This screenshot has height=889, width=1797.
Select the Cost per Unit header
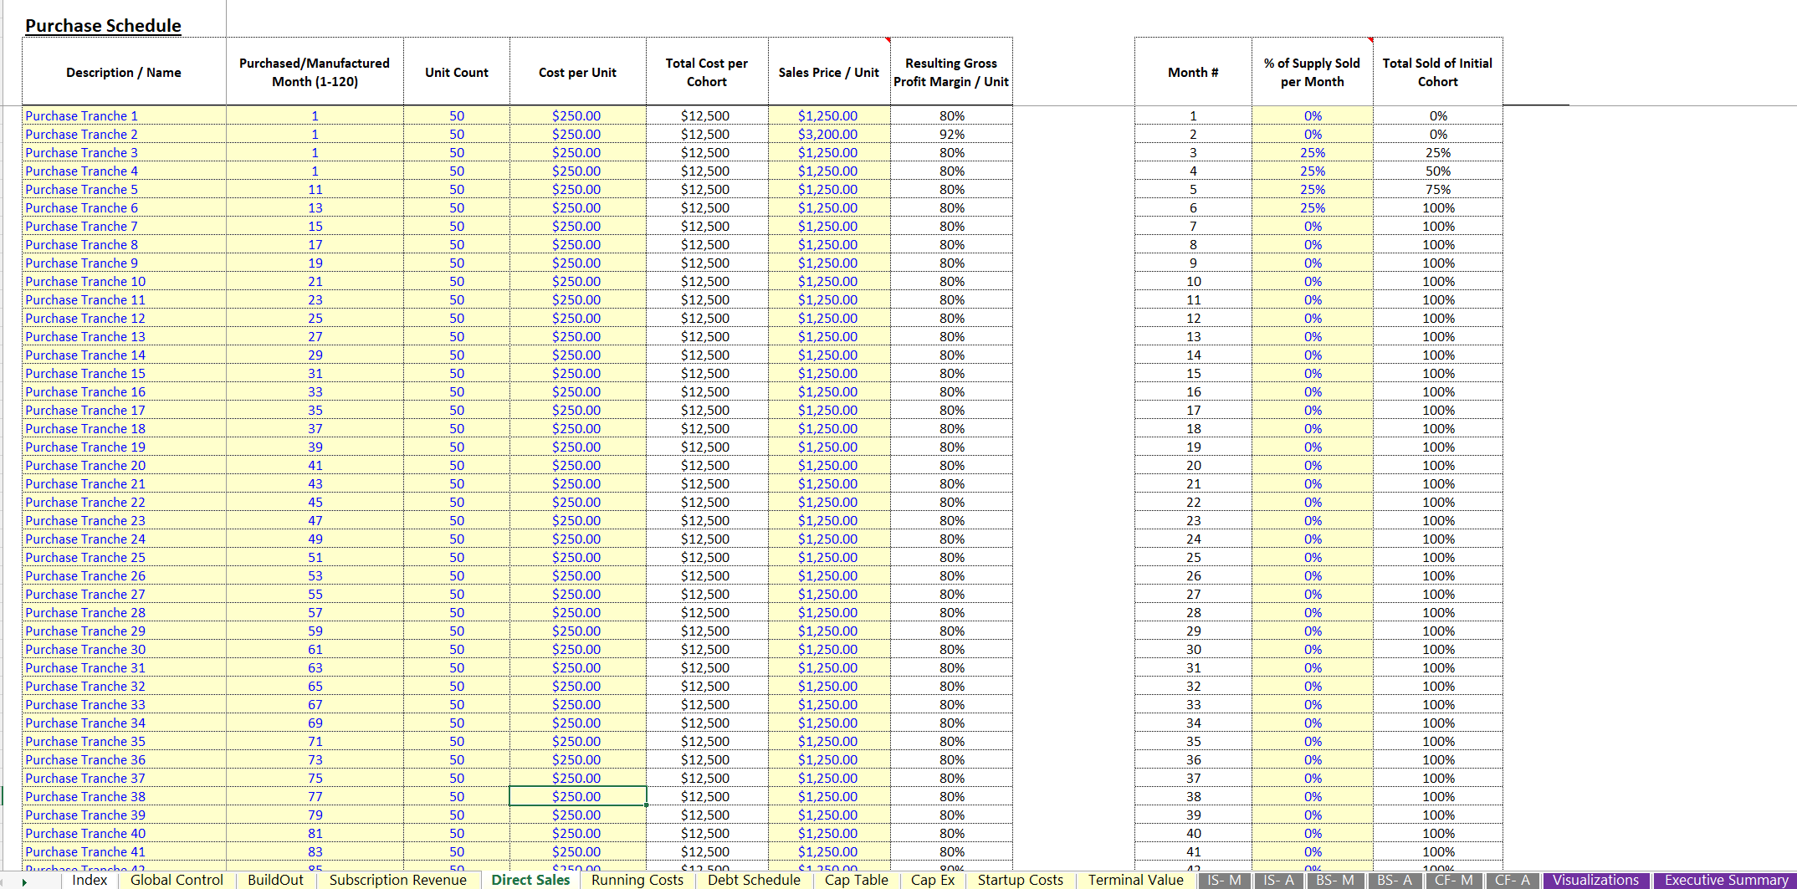pos(577,72)
